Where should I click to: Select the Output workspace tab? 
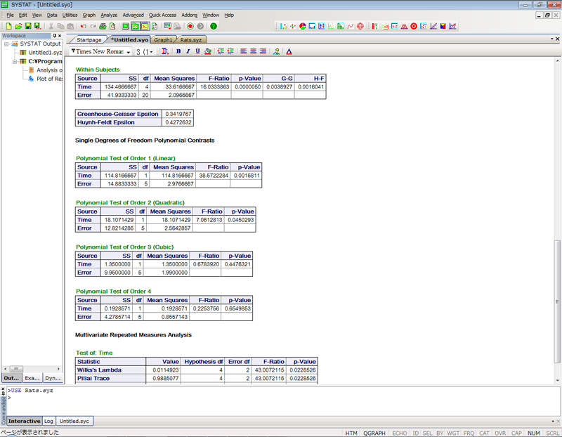tap(11, 378)
